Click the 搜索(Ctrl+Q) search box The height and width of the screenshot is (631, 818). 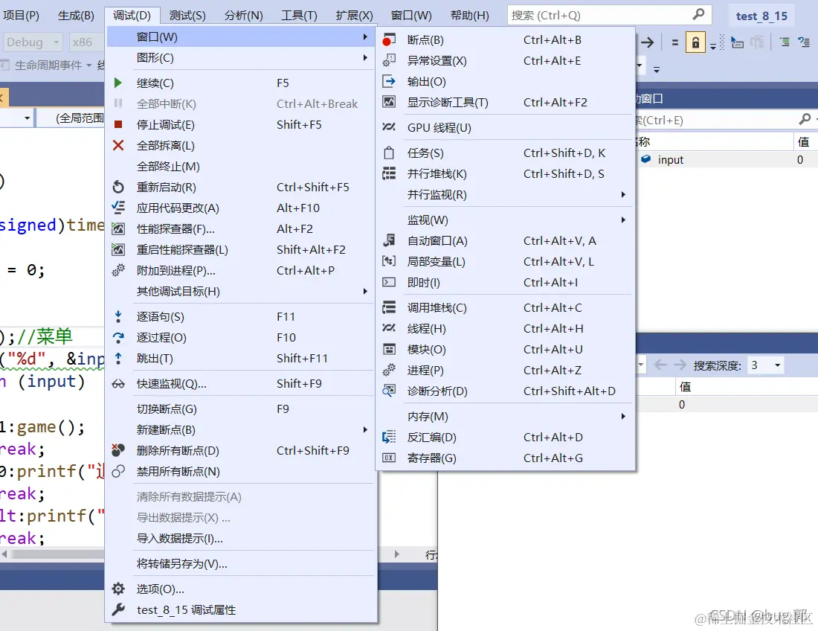click(x=595, y=14)
